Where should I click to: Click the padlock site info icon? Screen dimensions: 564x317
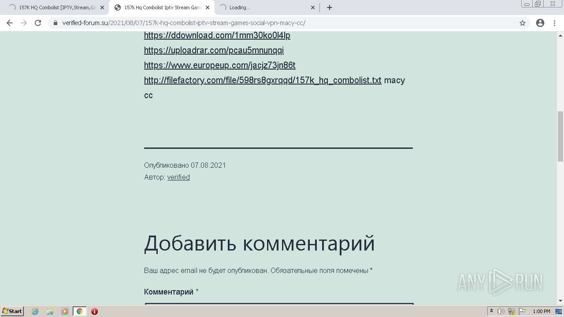(55, 23)
